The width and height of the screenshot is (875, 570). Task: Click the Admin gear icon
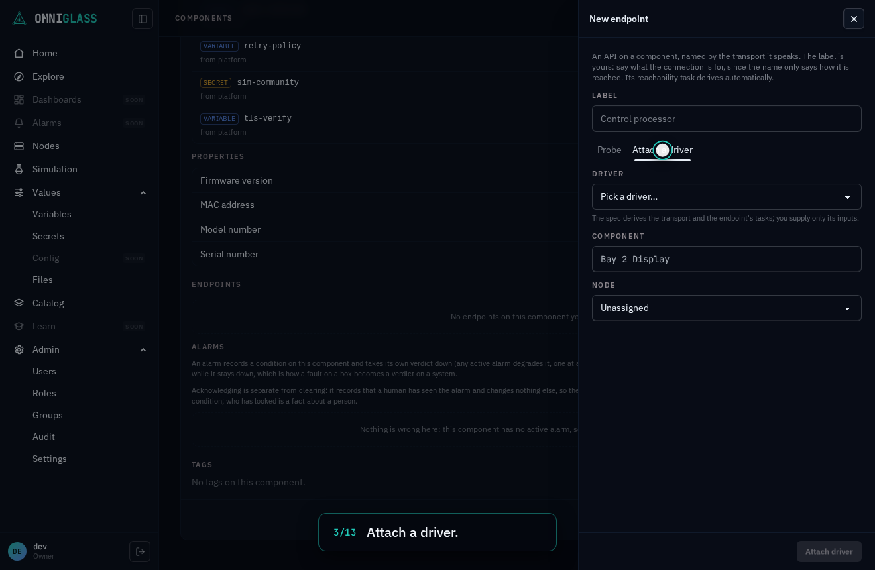coord(19,349)
